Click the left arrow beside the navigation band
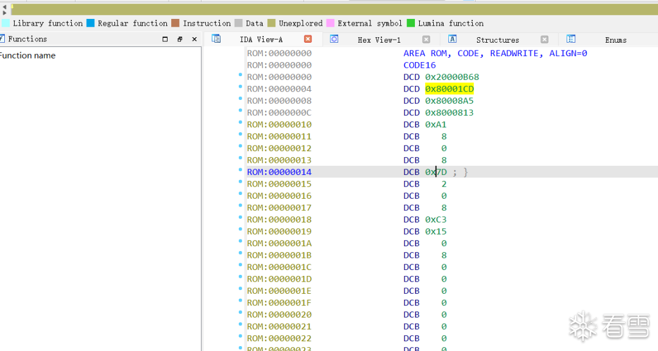 (x=4, y=7)
